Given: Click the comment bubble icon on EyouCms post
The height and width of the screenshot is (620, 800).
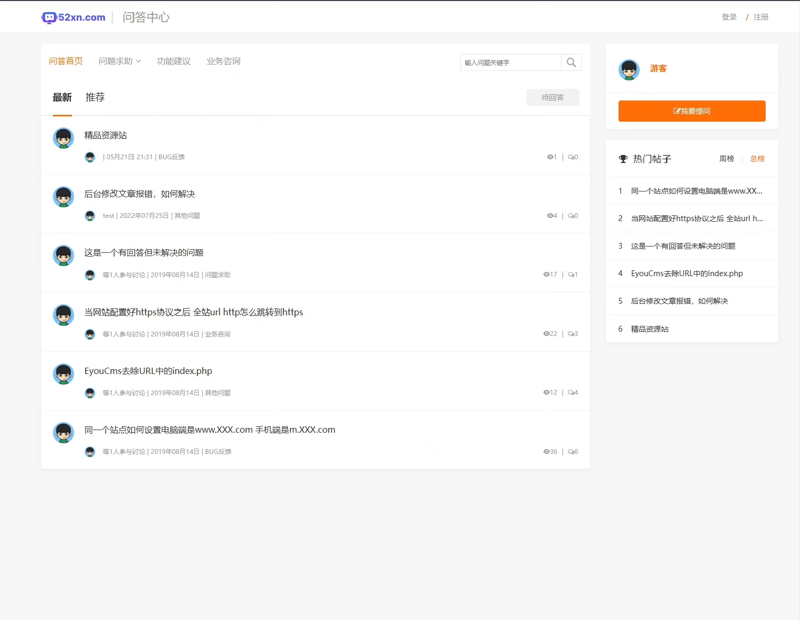Looking at the screenshot, I should [570, 392].
